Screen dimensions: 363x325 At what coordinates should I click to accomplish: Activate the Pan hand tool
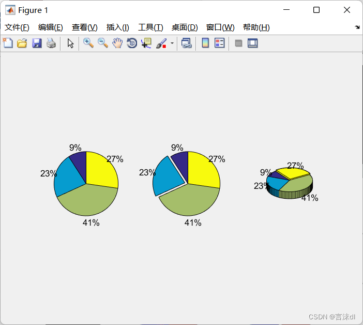coord(117,43)
